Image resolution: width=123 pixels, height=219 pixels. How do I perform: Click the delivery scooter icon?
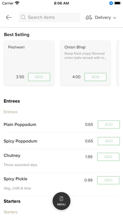tap(89, 17)
